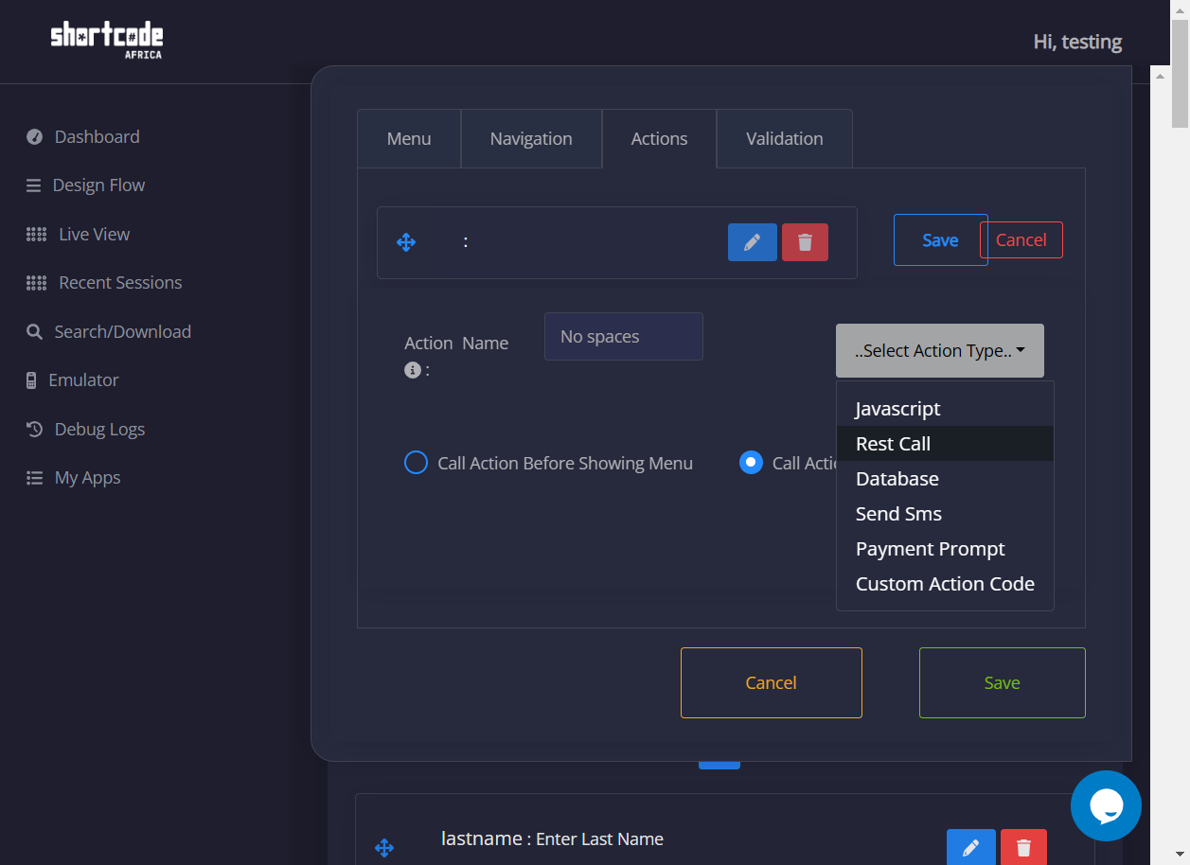Switch to the Navigation tab
This screenshot has width=1190, height=865.
point(531,139)
